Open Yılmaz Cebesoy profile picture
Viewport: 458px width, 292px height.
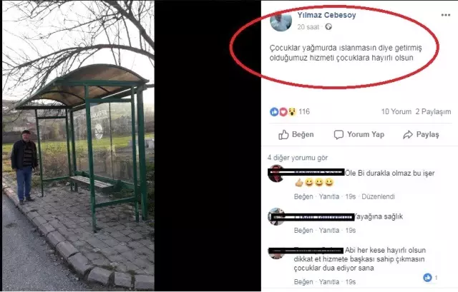tap(281, 21)
